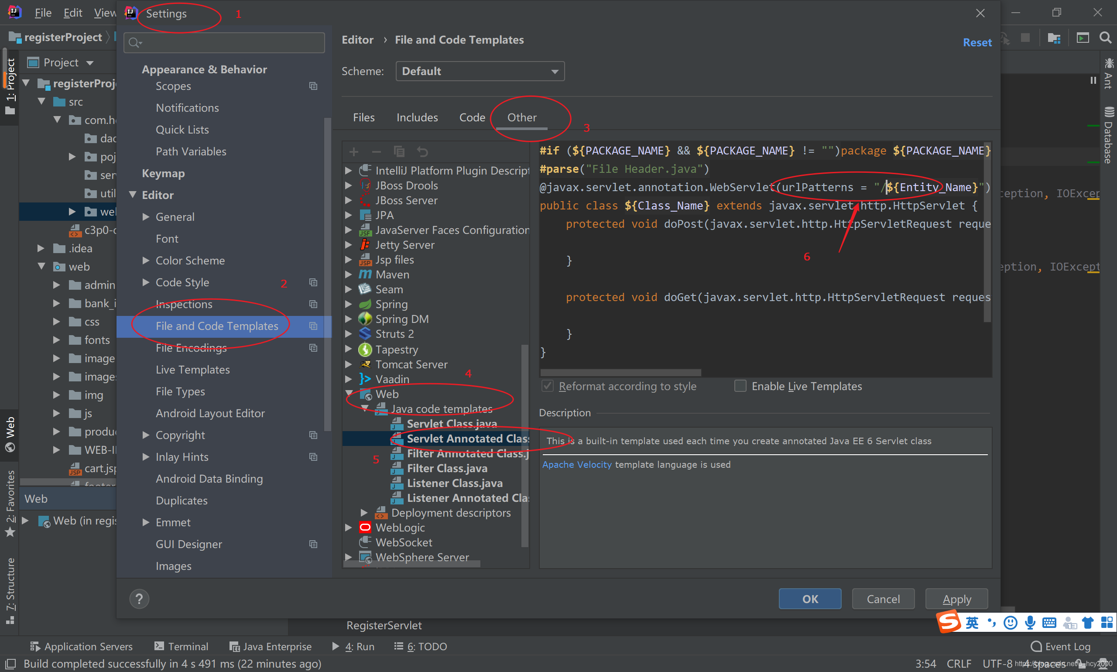Expand the Inlay Hints settings node
Viewport: 1117px width, 672px height.
146,457
